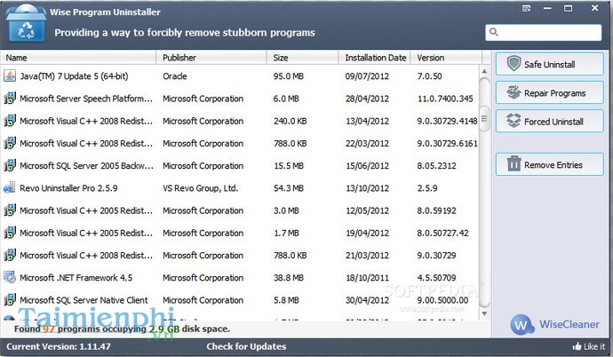Click the trash can icon on Remove Entries

(513, 163)
